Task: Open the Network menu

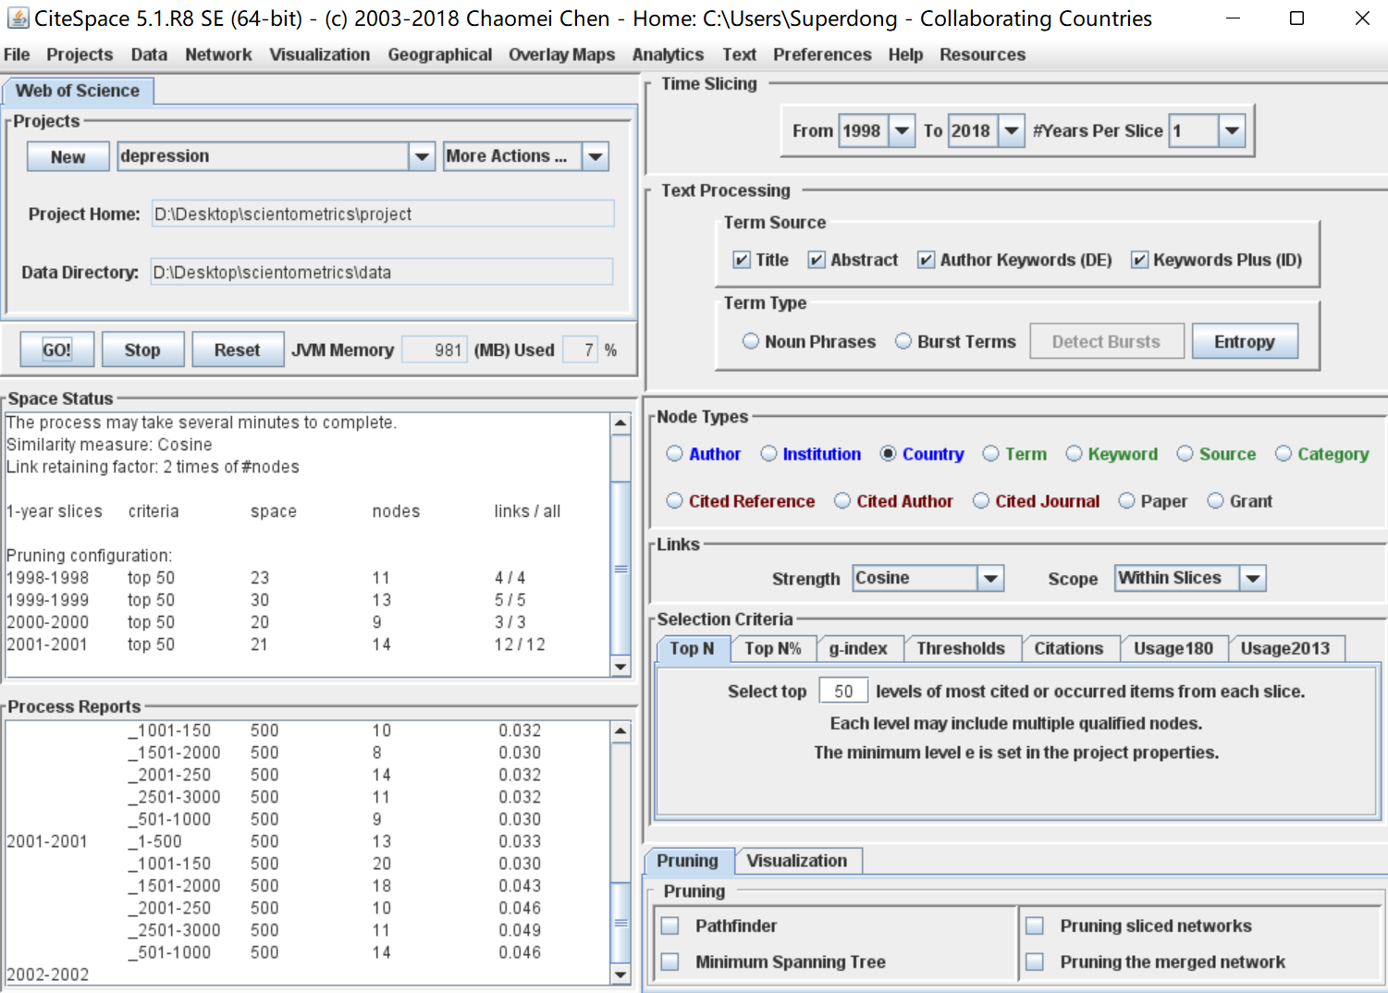Action: pyautogui.click(x=218, y=55)
